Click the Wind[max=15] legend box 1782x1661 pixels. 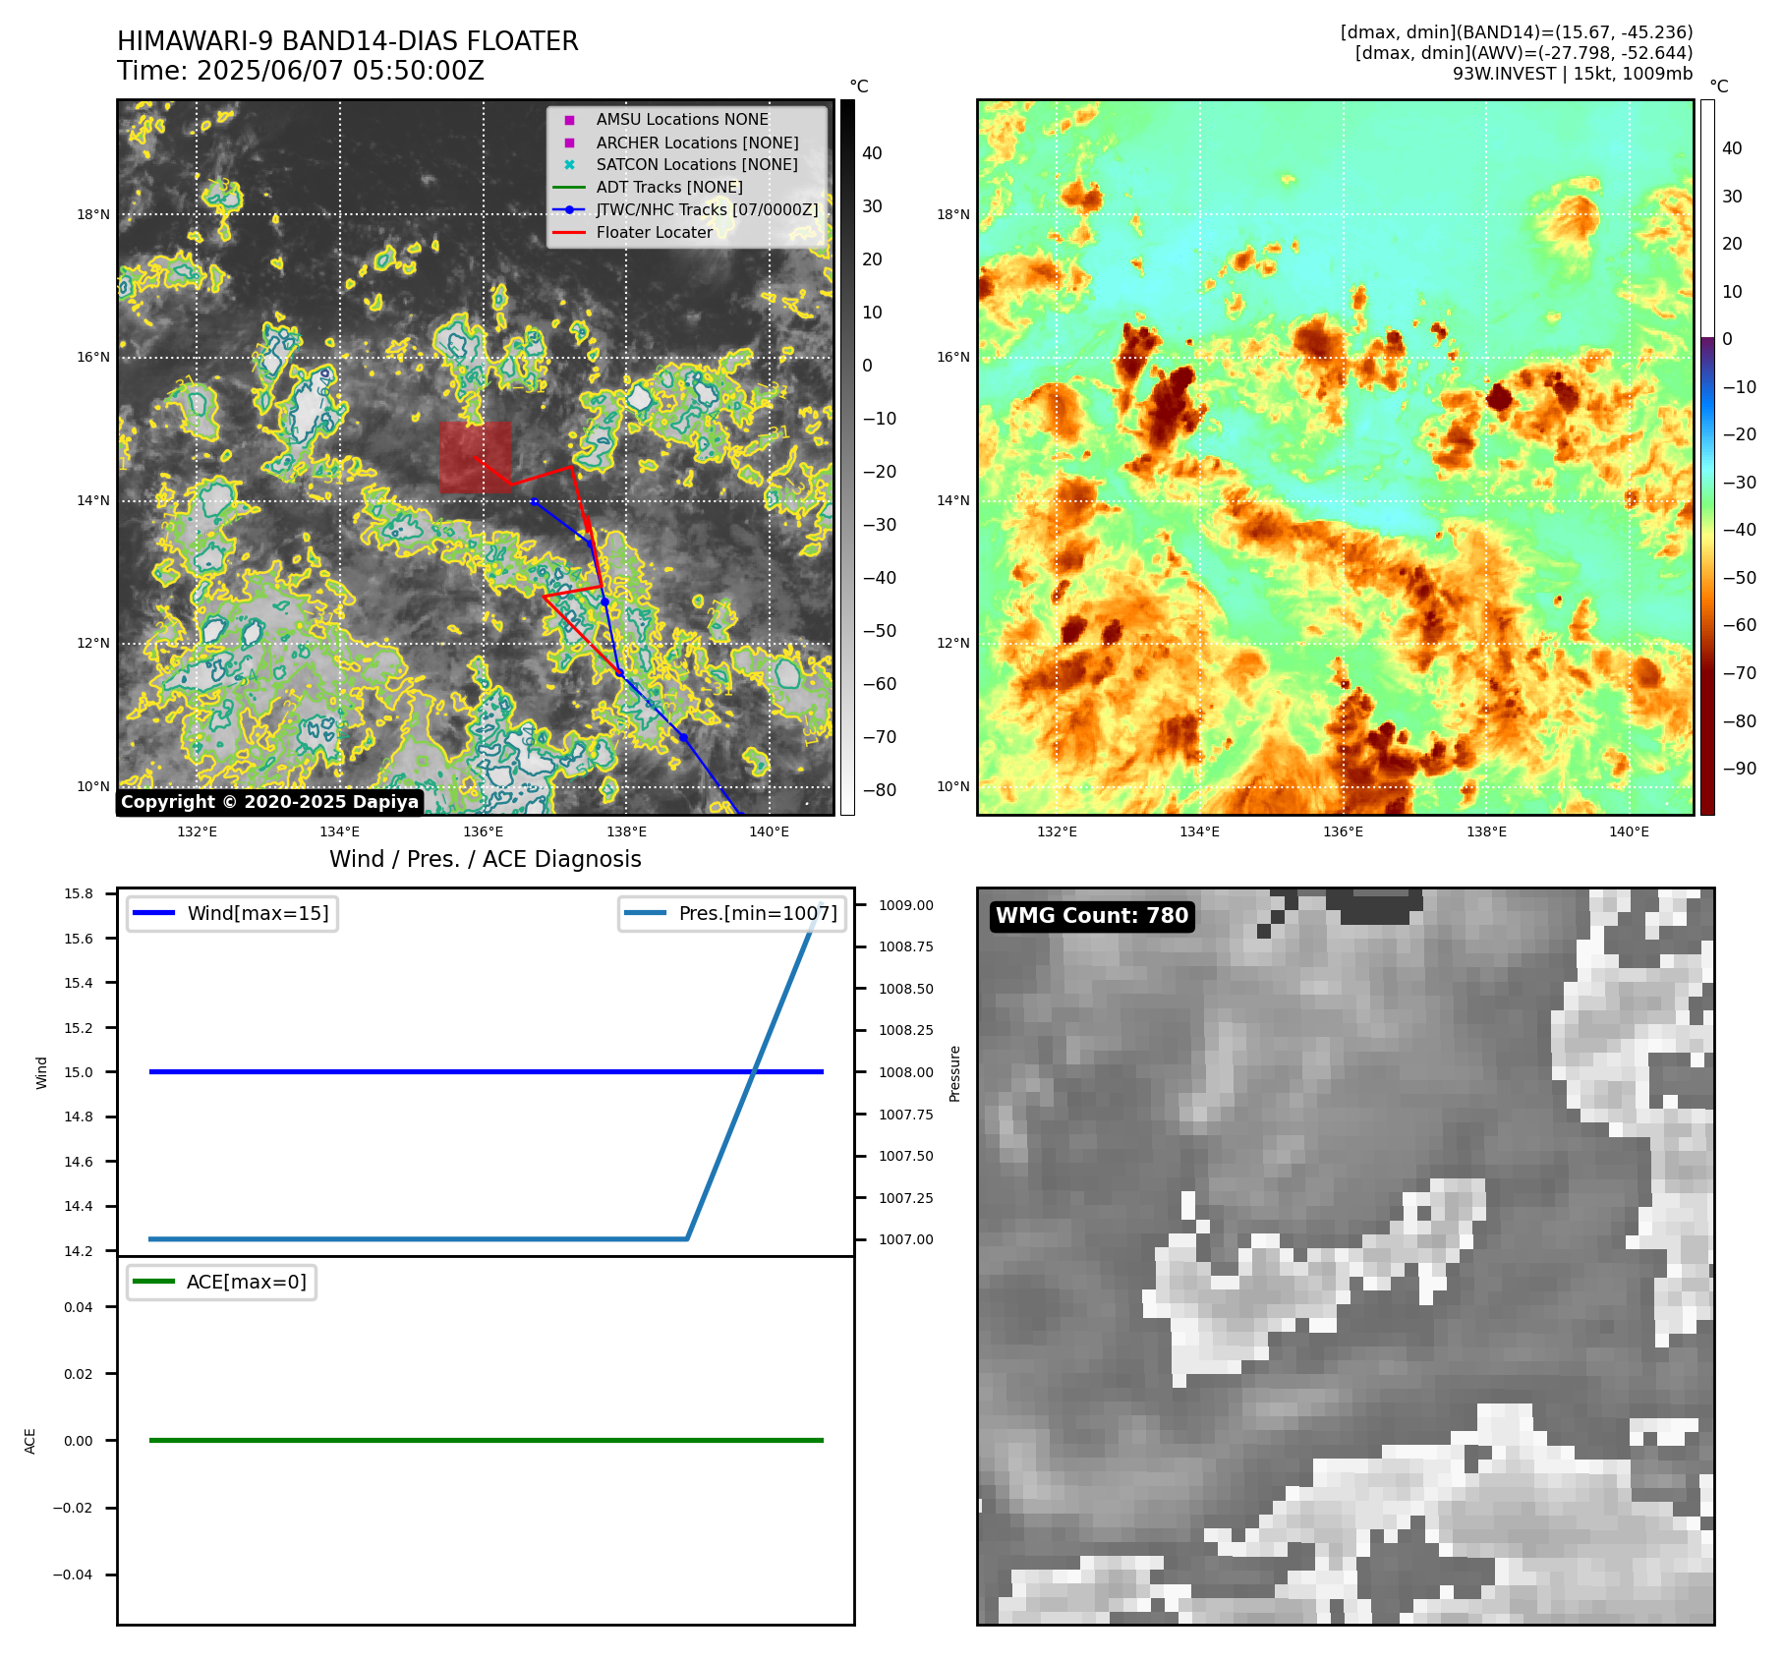232,913
